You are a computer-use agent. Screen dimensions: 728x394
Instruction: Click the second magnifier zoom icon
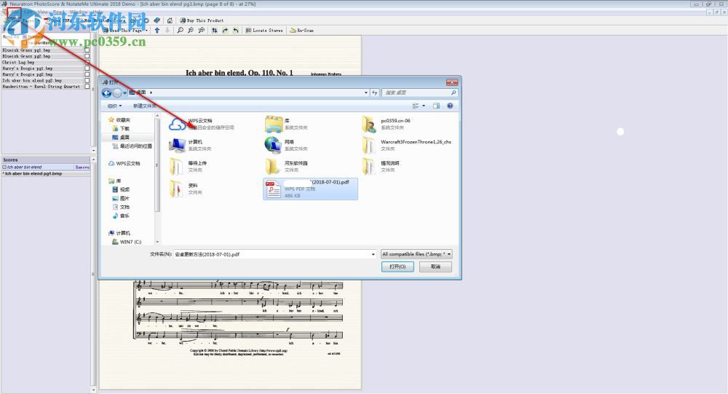191,30
